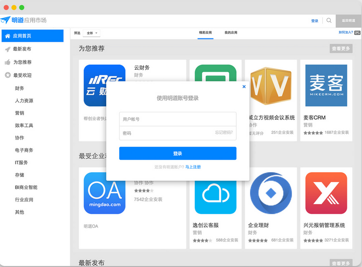Click the macOS green zoom window button
The width and height of the screenshot is (362, 267).
coord(22,7)
